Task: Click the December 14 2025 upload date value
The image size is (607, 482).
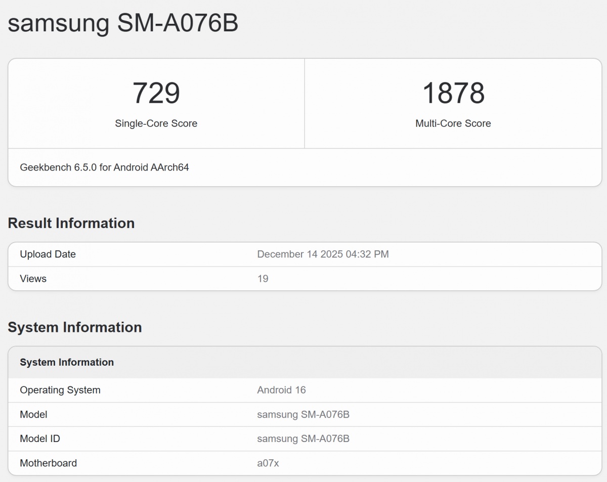Action: point(323,254)
